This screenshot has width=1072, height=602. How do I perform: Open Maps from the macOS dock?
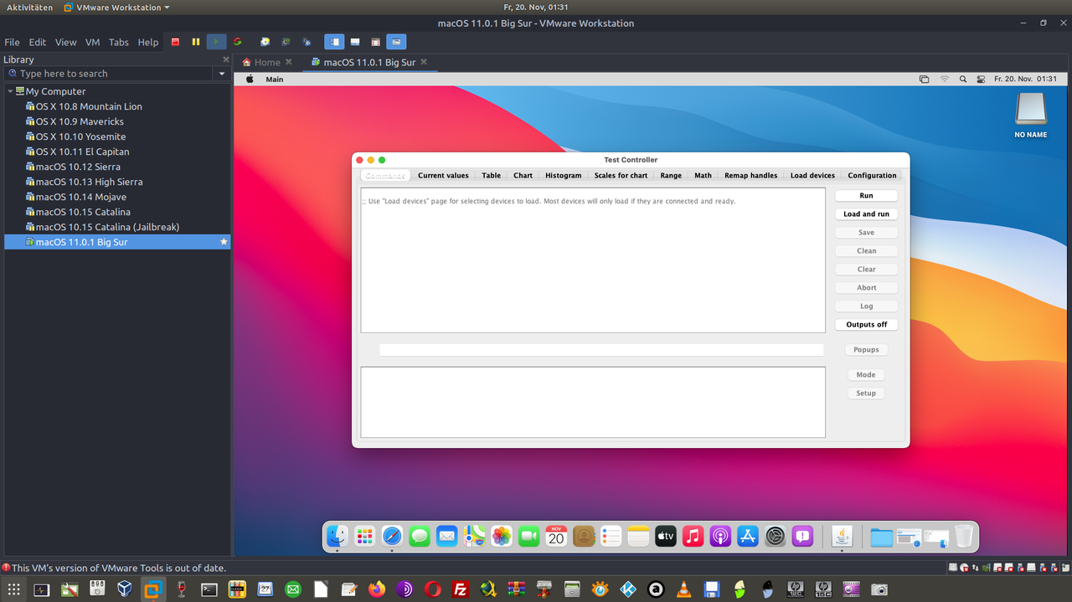point(474,536)
